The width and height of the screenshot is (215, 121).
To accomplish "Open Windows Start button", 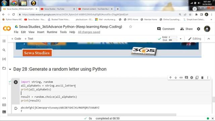I will [4, 3].
